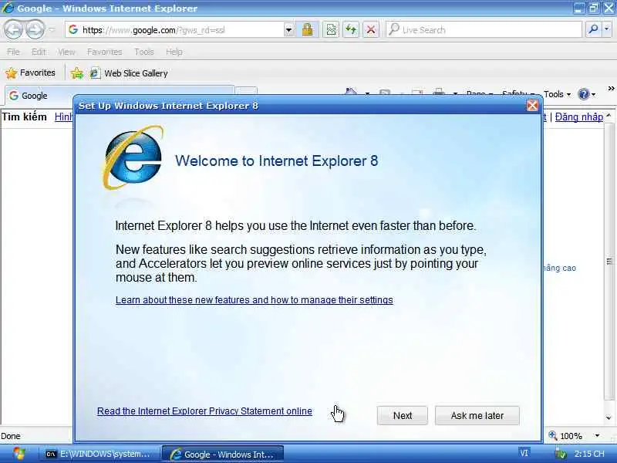Click the browser Forward arrow button
Screen dimensions: 617x463
[x=35, y=29]
